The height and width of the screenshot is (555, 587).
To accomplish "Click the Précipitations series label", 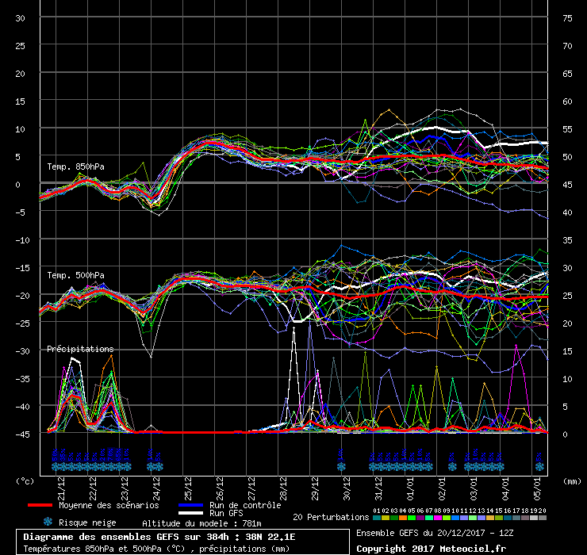I will tap(80, 349).
